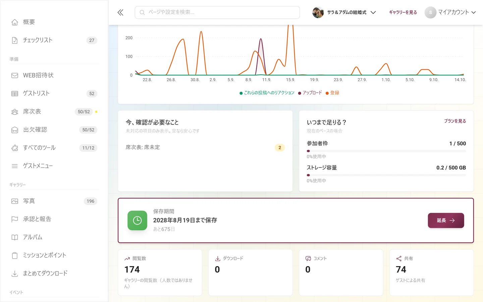Toggle the アップロード legend series
This screenshot has width=483, height=302.
[x=310, y=93]
